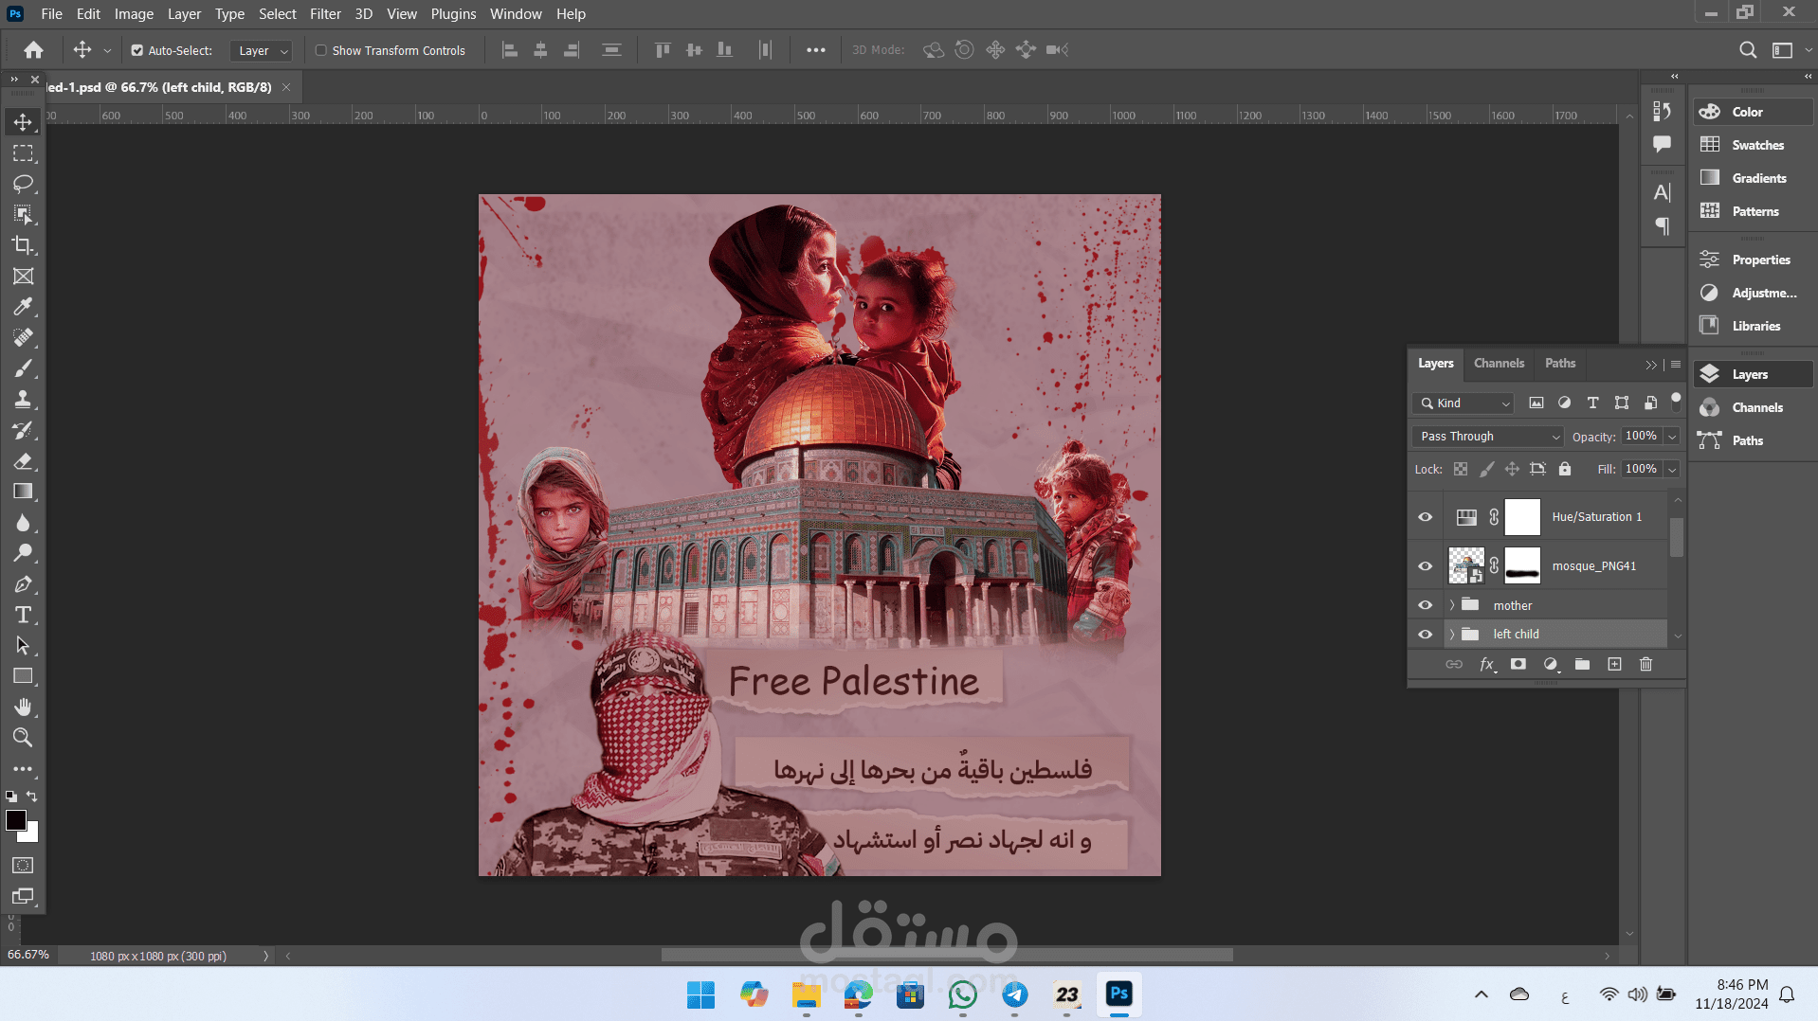Hide the Hue/Saturation 1 layer

click(x=1425, y=517)
